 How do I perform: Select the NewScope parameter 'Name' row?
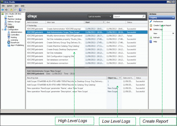coord(87,88)
